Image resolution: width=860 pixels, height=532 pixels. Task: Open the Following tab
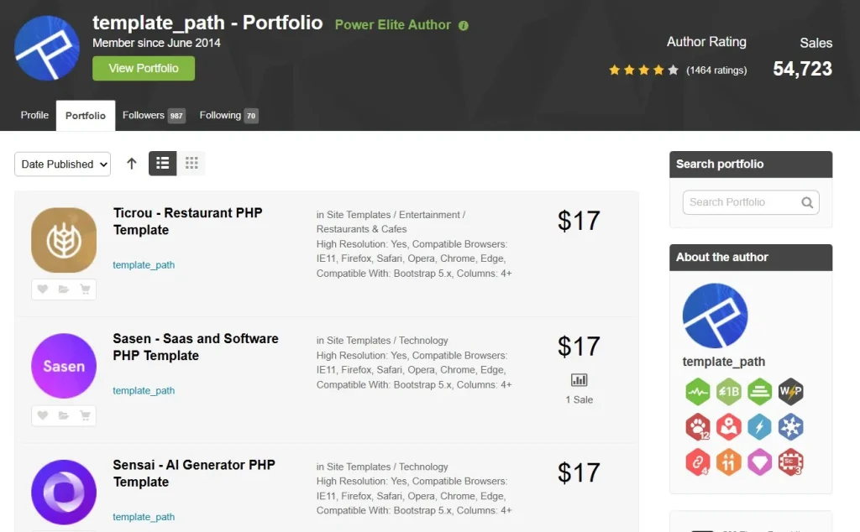coord(228,116)
